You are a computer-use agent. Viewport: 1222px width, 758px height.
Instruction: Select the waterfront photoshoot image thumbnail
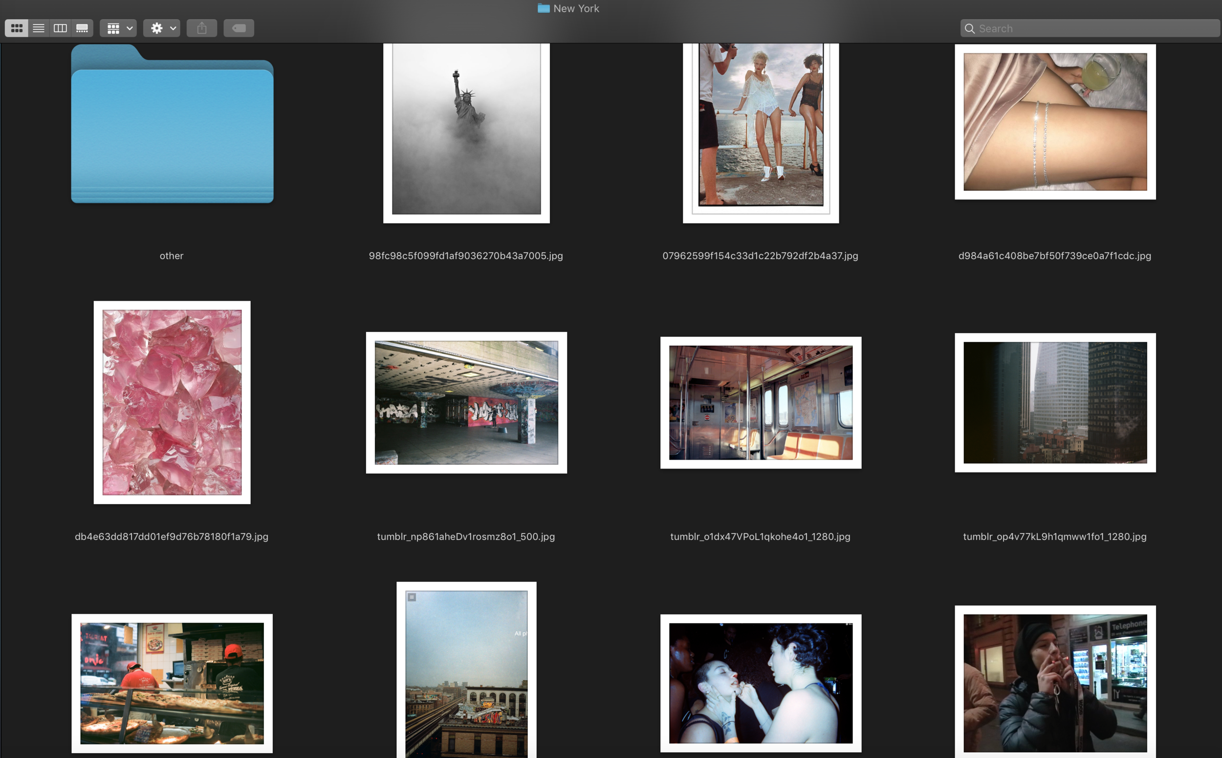(761, 133)
